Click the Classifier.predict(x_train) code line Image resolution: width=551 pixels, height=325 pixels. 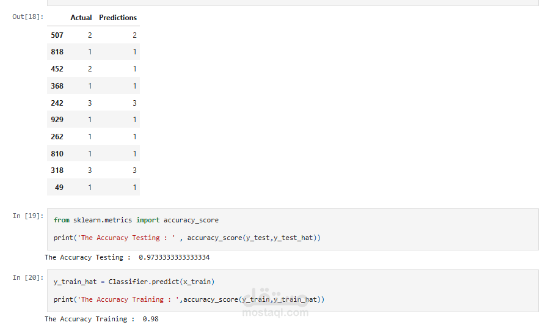click(134, 282)
